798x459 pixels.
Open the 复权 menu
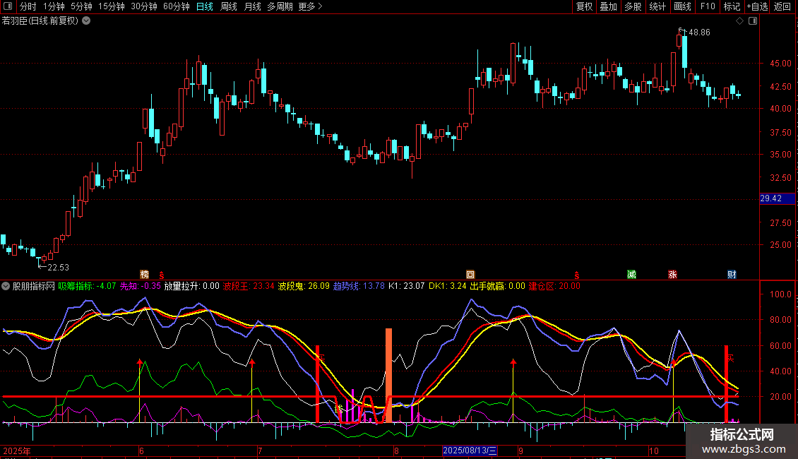tap(584, 7)
